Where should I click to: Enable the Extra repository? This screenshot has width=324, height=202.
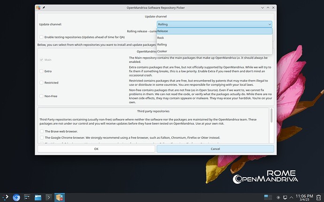42,71
